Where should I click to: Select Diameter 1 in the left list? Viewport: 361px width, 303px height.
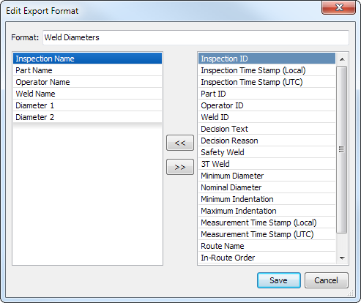(87, 105)
